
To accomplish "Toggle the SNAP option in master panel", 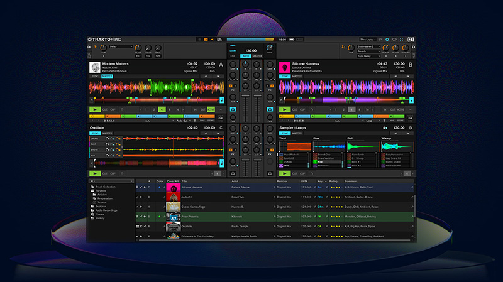I will 233,46.
